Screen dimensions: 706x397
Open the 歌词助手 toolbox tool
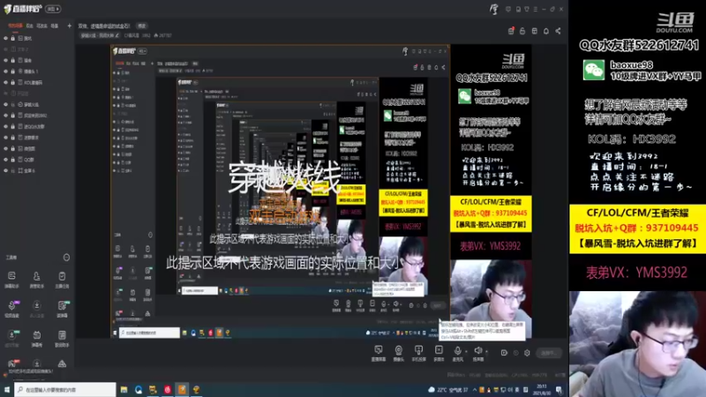(62, 339)
